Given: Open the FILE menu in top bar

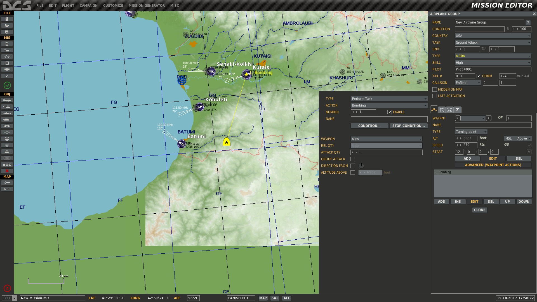Looking at the screenshot, I should pyautogui.click(x=40, y=6).
